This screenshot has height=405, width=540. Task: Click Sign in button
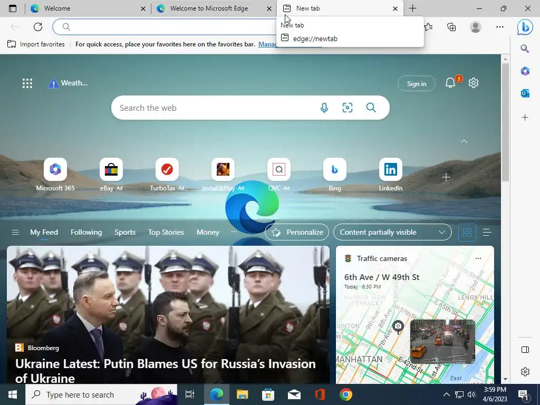pos(417,83)
